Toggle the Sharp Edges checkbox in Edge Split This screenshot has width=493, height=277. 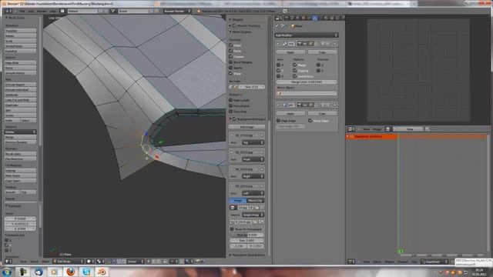click(x=310, y=121)
